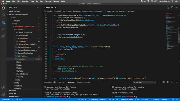Open Content.styled.ts file

pyautogui.click(x=24, y=47)
